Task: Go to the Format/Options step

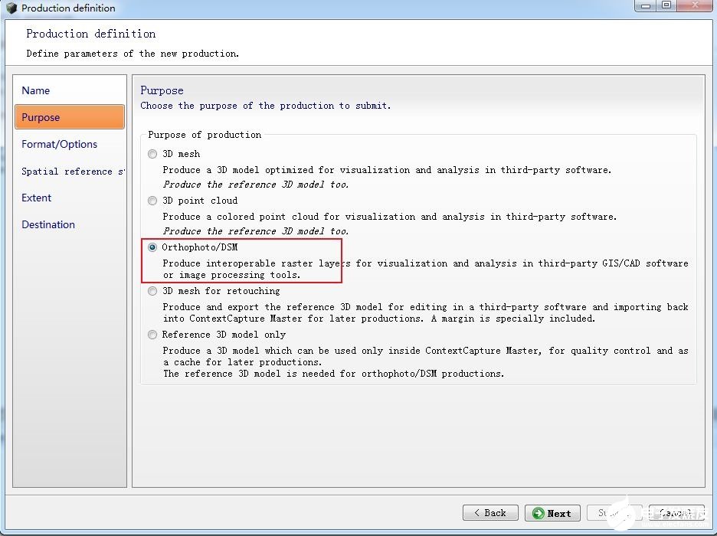Action: pyautogui.click(x=70, y=144)
